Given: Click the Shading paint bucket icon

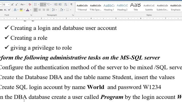Looking at the screenshot, I should (x=61, y=10).
